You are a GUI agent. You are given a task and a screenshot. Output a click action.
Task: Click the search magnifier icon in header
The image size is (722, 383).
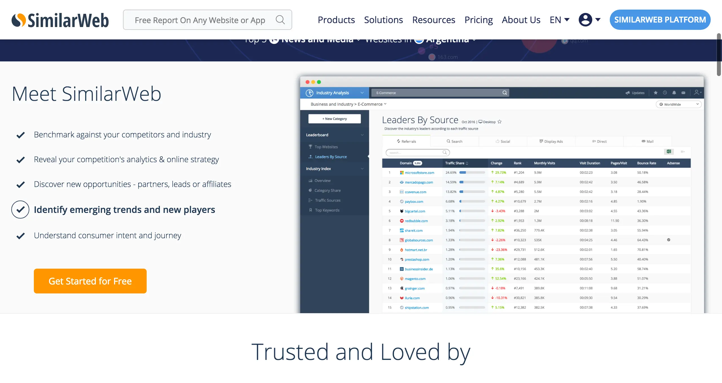click(280, 20)
